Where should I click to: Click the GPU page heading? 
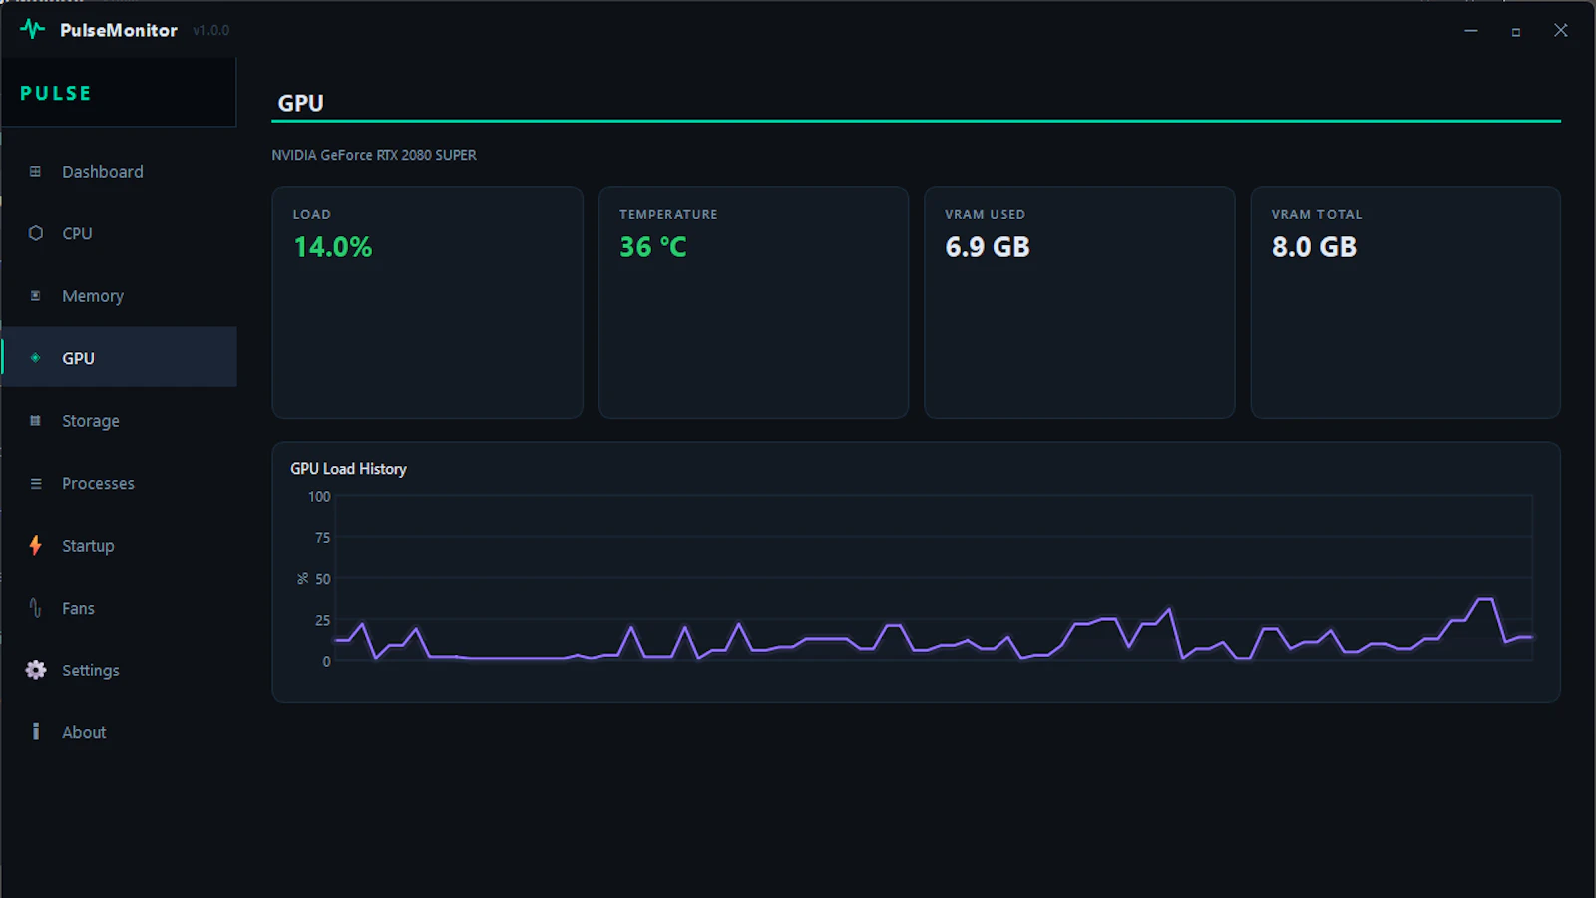click(300, 103)
